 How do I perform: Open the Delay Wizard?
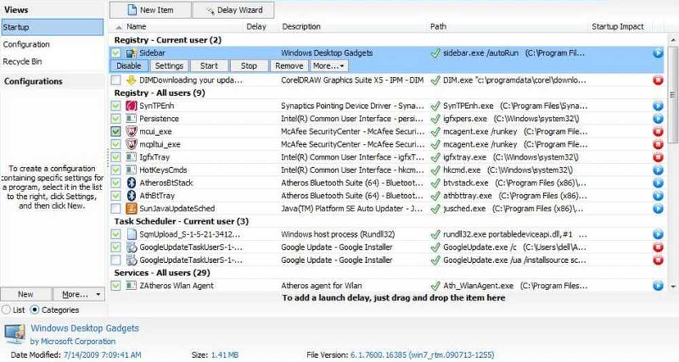[234, 10]
